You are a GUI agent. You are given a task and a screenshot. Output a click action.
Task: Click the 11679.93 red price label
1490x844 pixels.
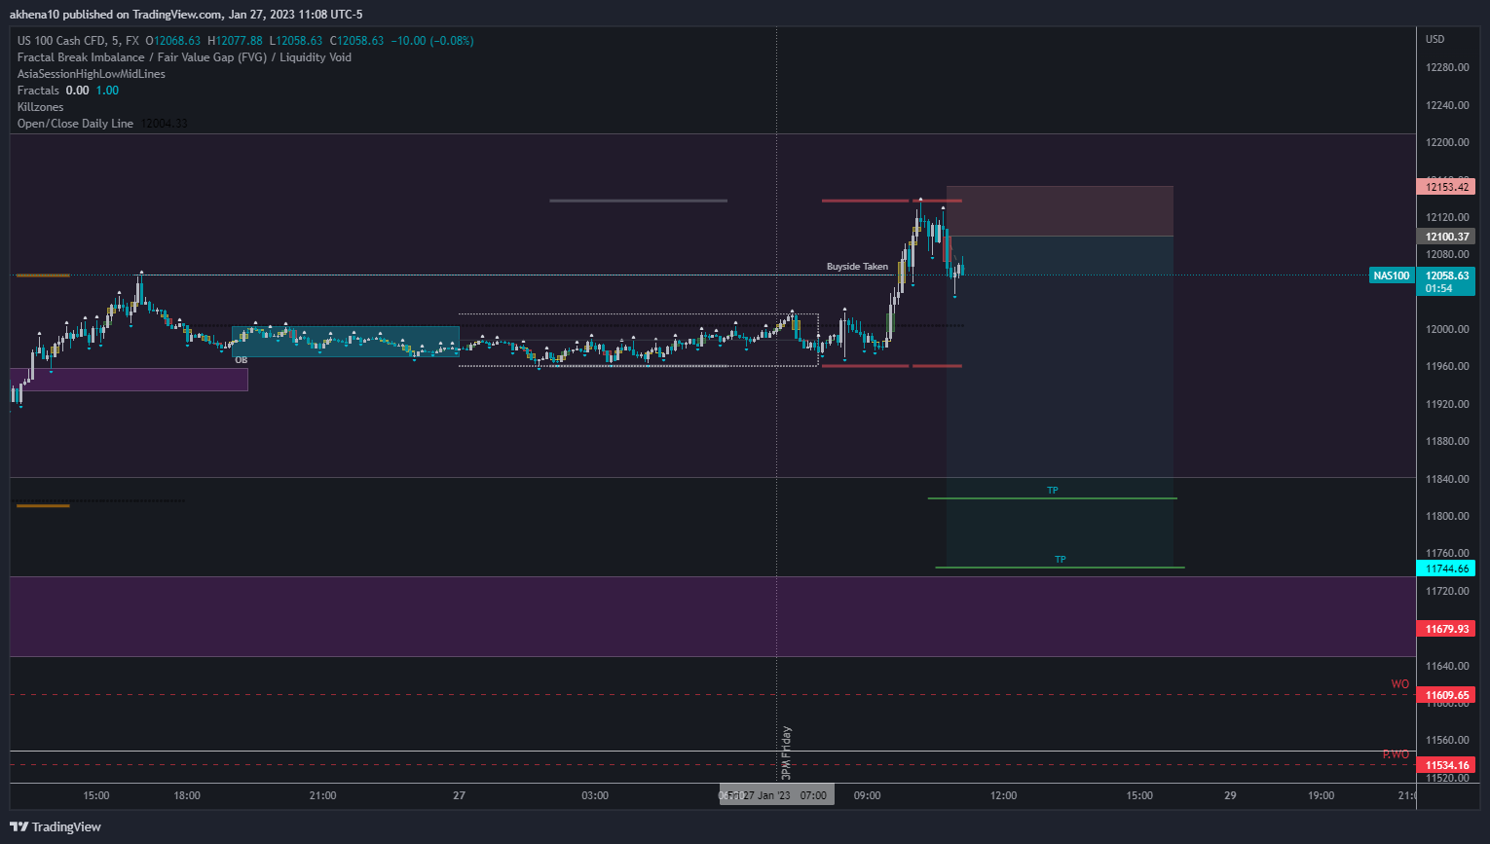point(1446,629)
